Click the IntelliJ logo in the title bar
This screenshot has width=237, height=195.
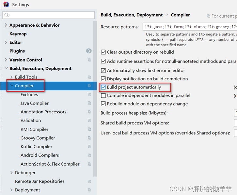tap(6, 4)
